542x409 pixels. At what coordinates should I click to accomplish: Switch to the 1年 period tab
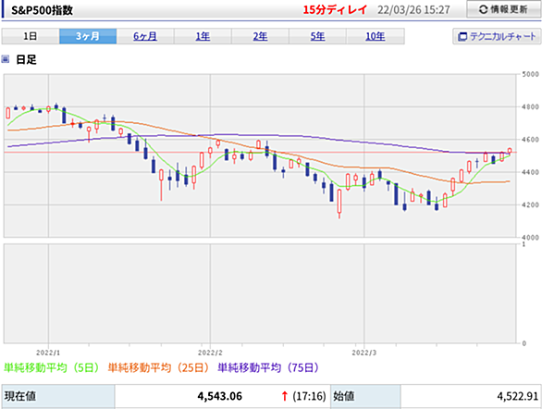tap(203, 36)
